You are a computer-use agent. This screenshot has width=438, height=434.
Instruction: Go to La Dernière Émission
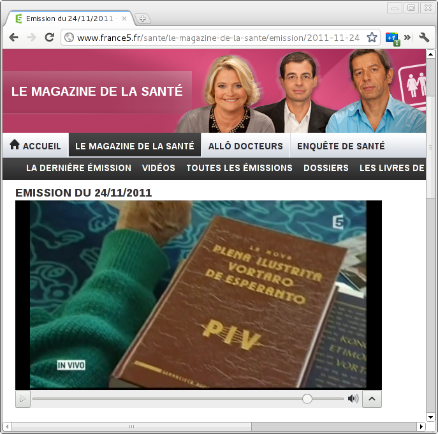78,168
